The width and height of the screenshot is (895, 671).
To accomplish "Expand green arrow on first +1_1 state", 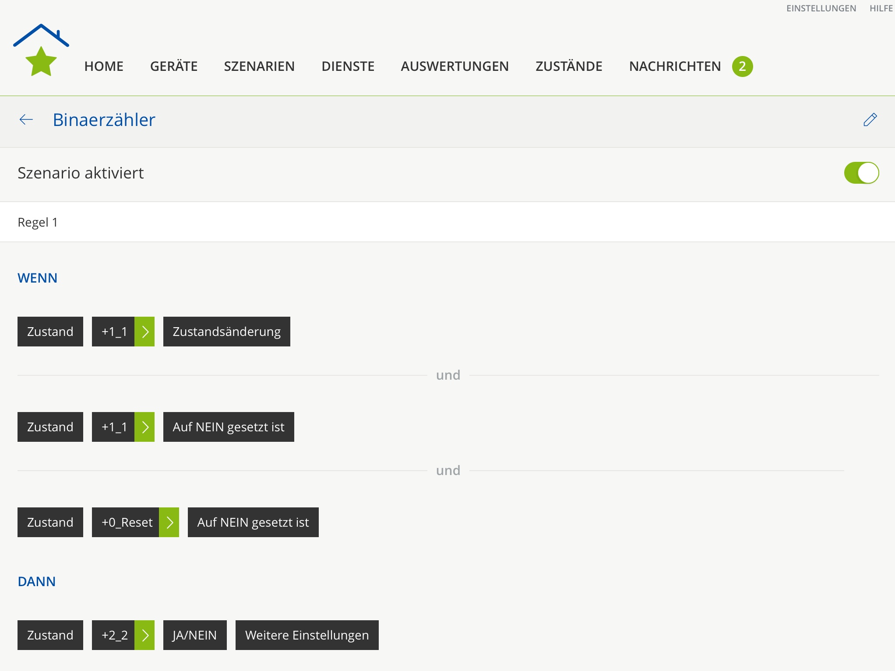I will (144, 332).
